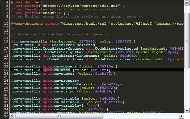Click color value '#a6e22e' on line 27
The height and width of the screenshot is (119, 190).
pos(110,84)
